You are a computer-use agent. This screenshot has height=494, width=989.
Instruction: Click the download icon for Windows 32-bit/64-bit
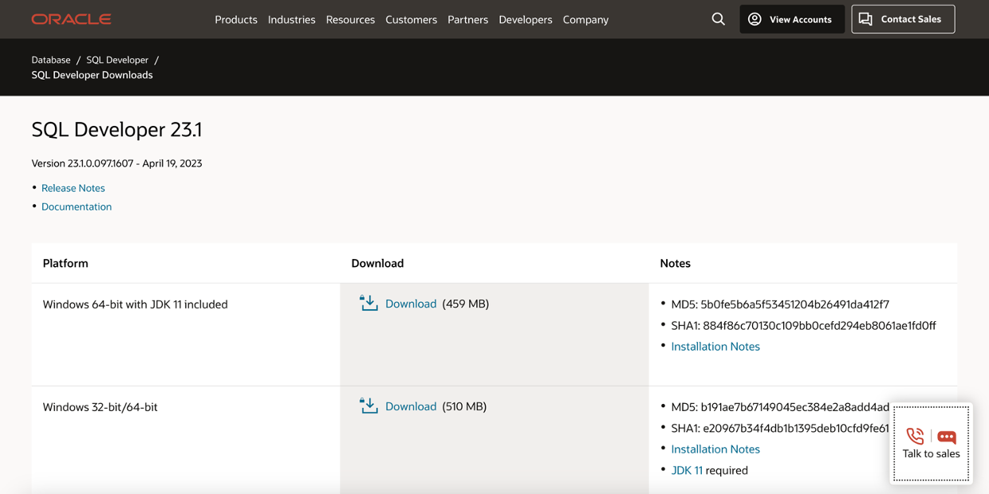pyautogui.click(x=368, y=406)
